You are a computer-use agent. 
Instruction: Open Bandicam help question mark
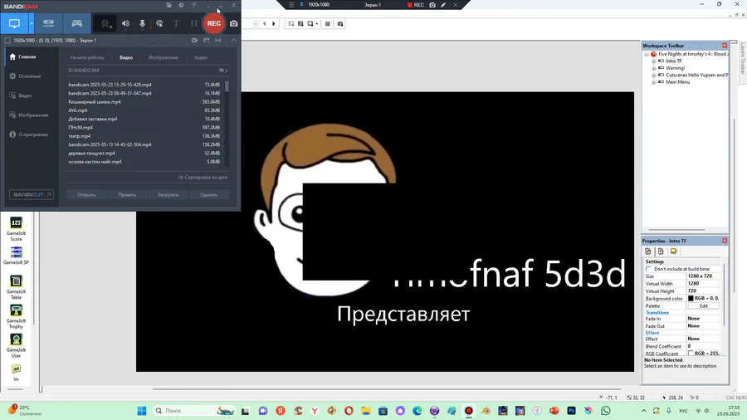[x=193, y=5]
